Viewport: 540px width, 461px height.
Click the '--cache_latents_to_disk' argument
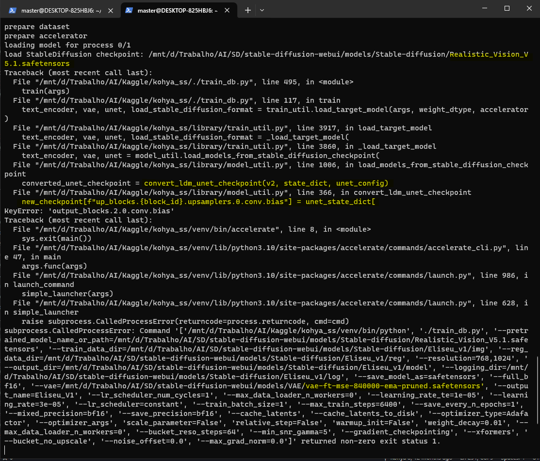point(364,413)
